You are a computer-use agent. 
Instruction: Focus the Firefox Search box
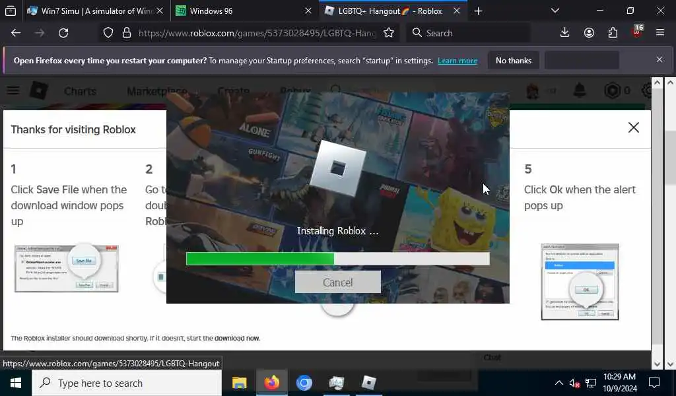pos(468,33)
